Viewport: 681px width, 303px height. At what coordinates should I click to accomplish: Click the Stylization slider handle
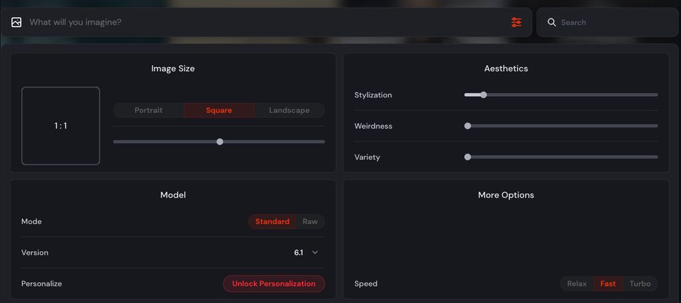[483, 95]
